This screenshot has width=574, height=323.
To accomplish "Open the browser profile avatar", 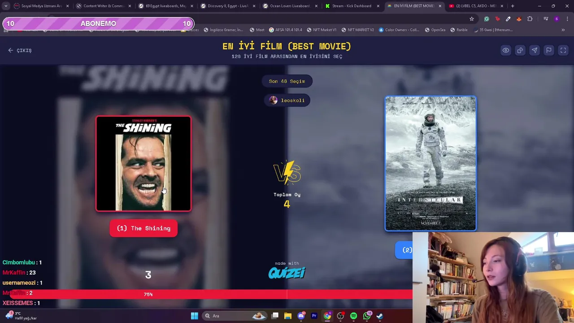I will point(557,19).
